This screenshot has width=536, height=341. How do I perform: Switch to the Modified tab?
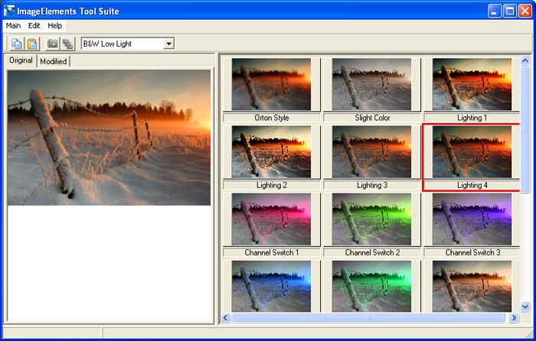point(54,61)
